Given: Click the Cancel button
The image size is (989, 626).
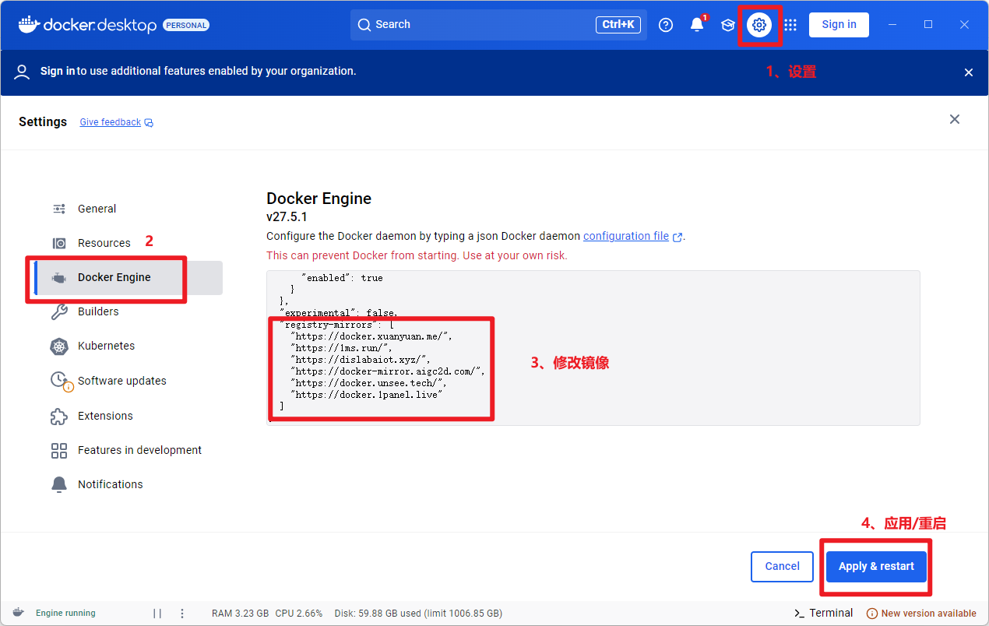Looking at the screenshot, I should click(782, 567).
